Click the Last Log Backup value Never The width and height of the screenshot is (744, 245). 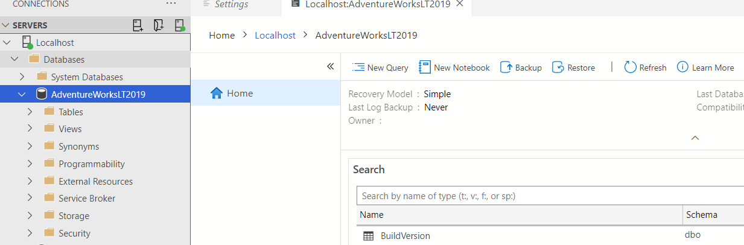436,107
